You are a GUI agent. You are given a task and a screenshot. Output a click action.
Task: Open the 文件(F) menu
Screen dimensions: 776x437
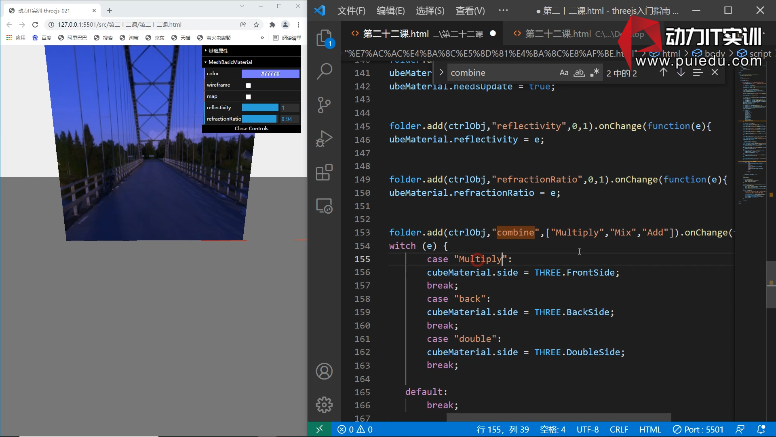(351, 11)
